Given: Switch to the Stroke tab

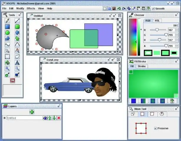Looking at the screenshot, I should pos(141,66).
